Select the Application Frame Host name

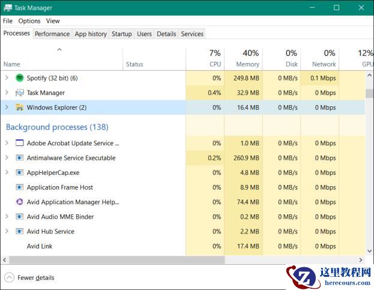(60, 187)
